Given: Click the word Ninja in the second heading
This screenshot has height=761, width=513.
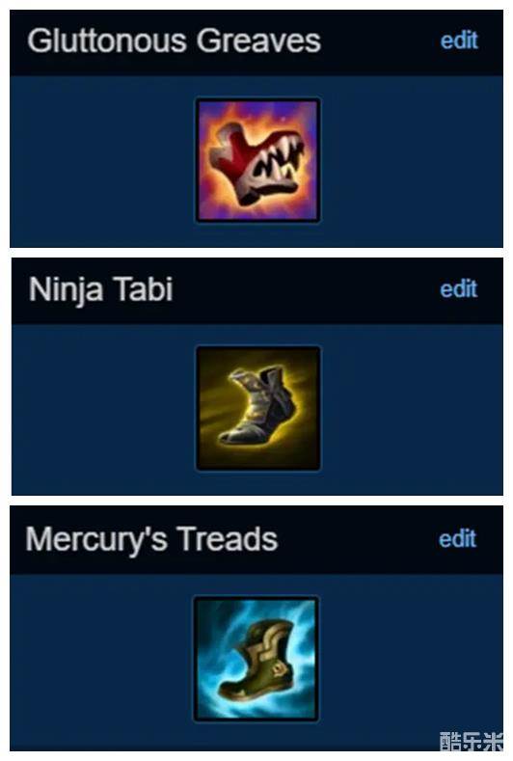Looking at the screenshot, I should 66,289.
